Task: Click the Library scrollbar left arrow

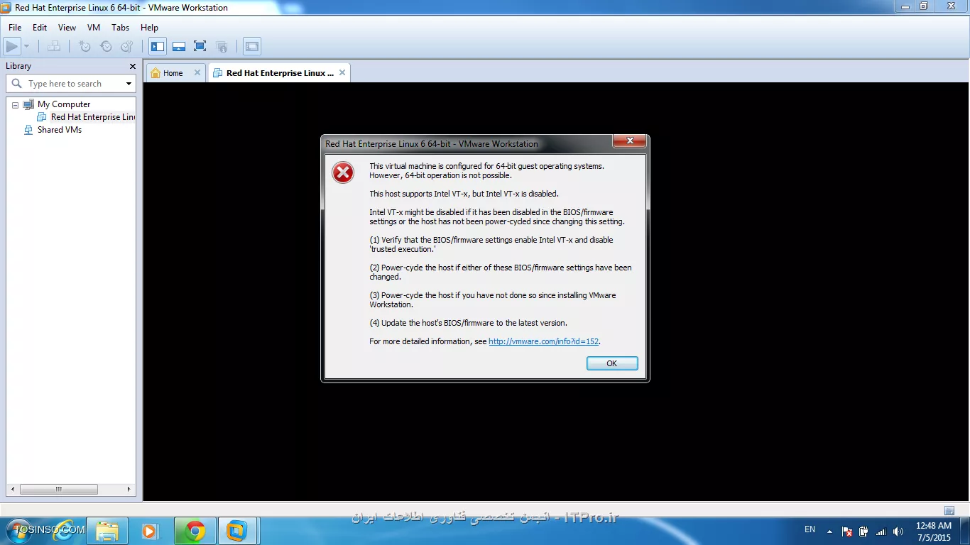Action: point(11,489)
